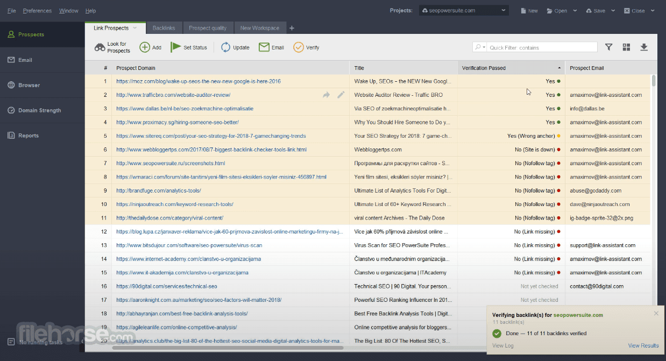Image resolution: width=666 pixels, height=361 pixels.
Task: Switch to the Prospect quality tab
Action: tap(208, 28)
